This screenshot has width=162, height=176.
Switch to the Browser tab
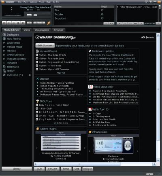point(58,30)
